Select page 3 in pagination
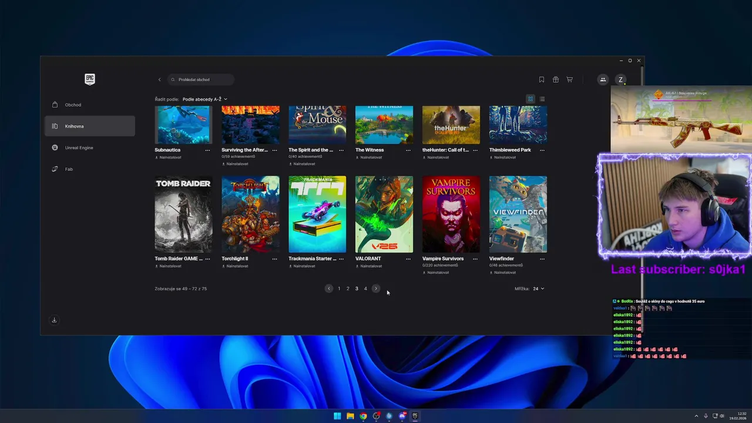Screen dimensions: 752x423 (x=357, y=288)
